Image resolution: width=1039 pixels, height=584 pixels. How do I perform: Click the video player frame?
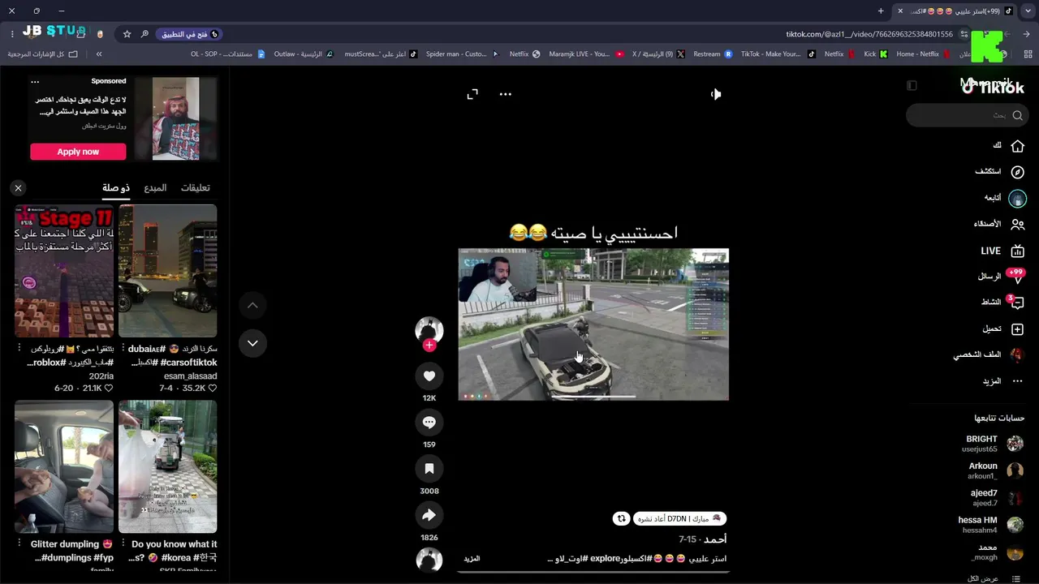(x=593, y=324)
